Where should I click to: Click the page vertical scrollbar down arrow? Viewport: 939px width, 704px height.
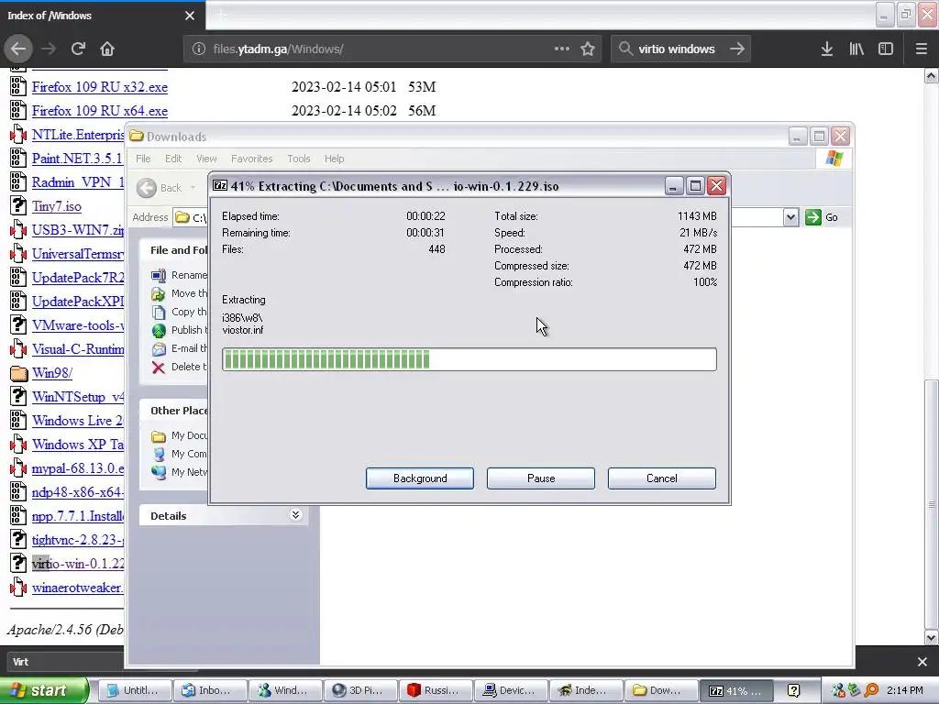[932, 637]
